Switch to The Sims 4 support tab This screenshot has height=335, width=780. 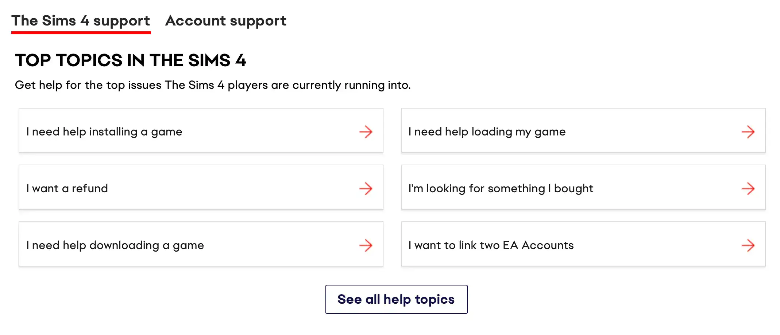pyautogui.click(x=81, y=21)
